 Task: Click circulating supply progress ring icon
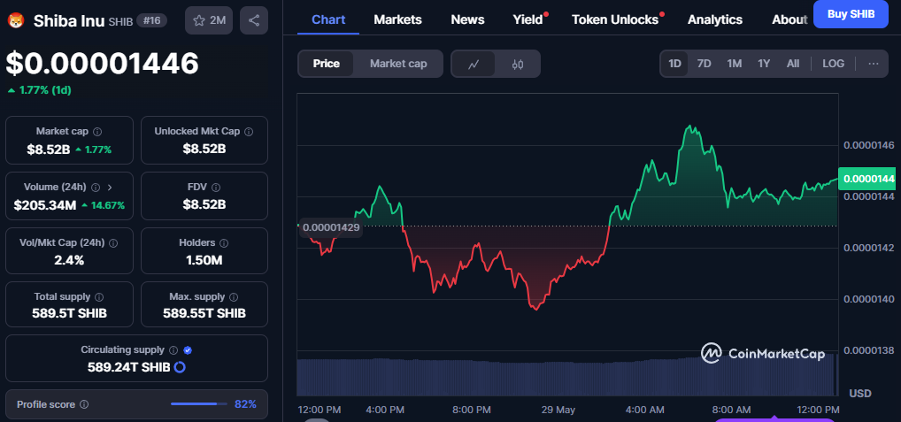pyautogui.click(x=180, y=367)
